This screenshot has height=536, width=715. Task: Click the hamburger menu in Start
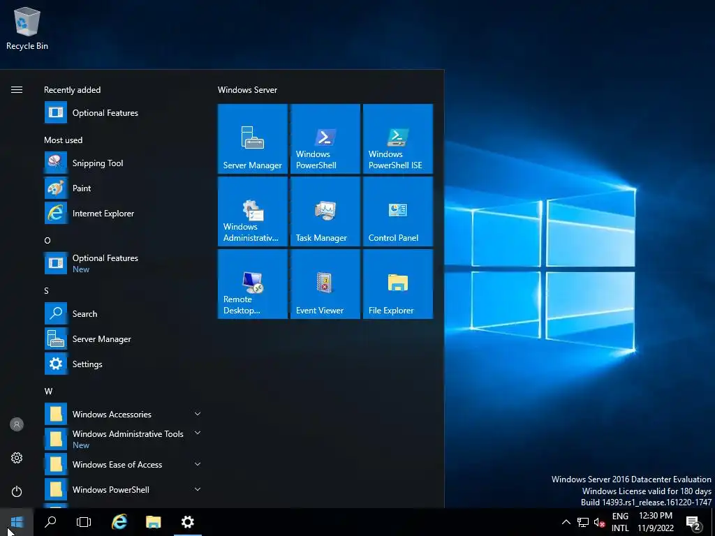tap(17, 90)
